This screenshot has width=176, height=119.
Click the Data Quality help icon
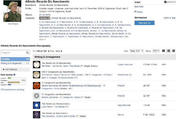(x=14, y=75)
